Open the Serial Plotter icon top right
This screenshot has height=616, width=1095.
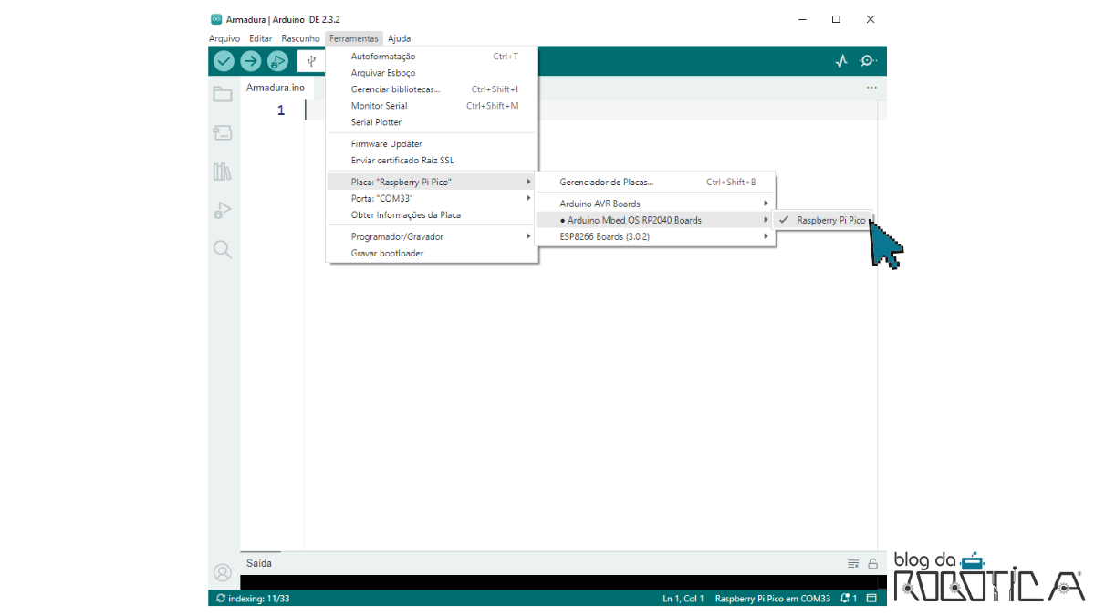coord(840,60)
